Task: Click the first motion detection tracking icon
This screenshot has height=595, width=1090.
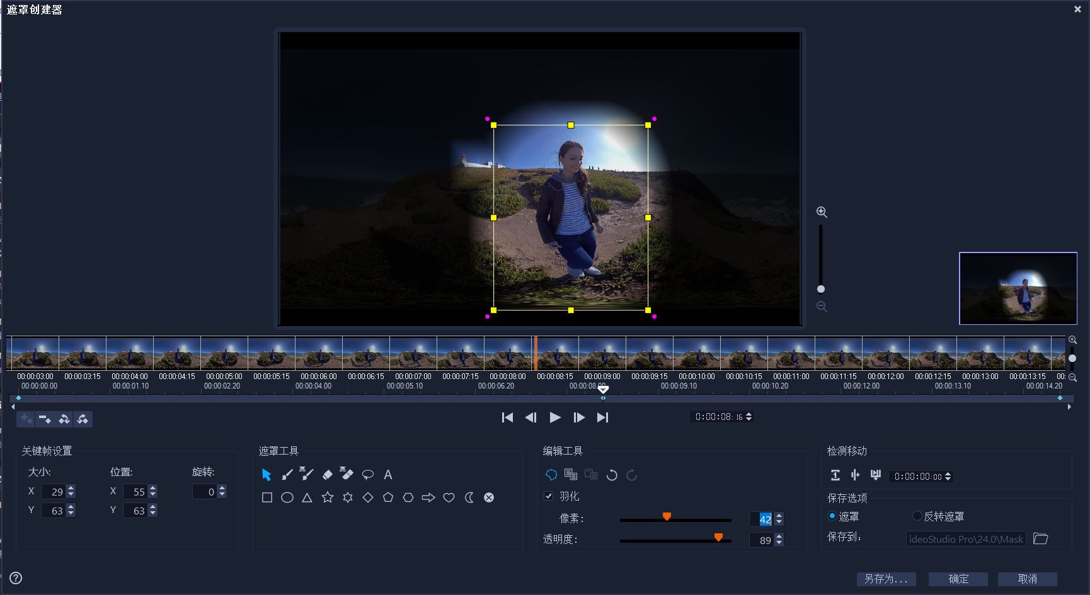Action: (835, 475)
